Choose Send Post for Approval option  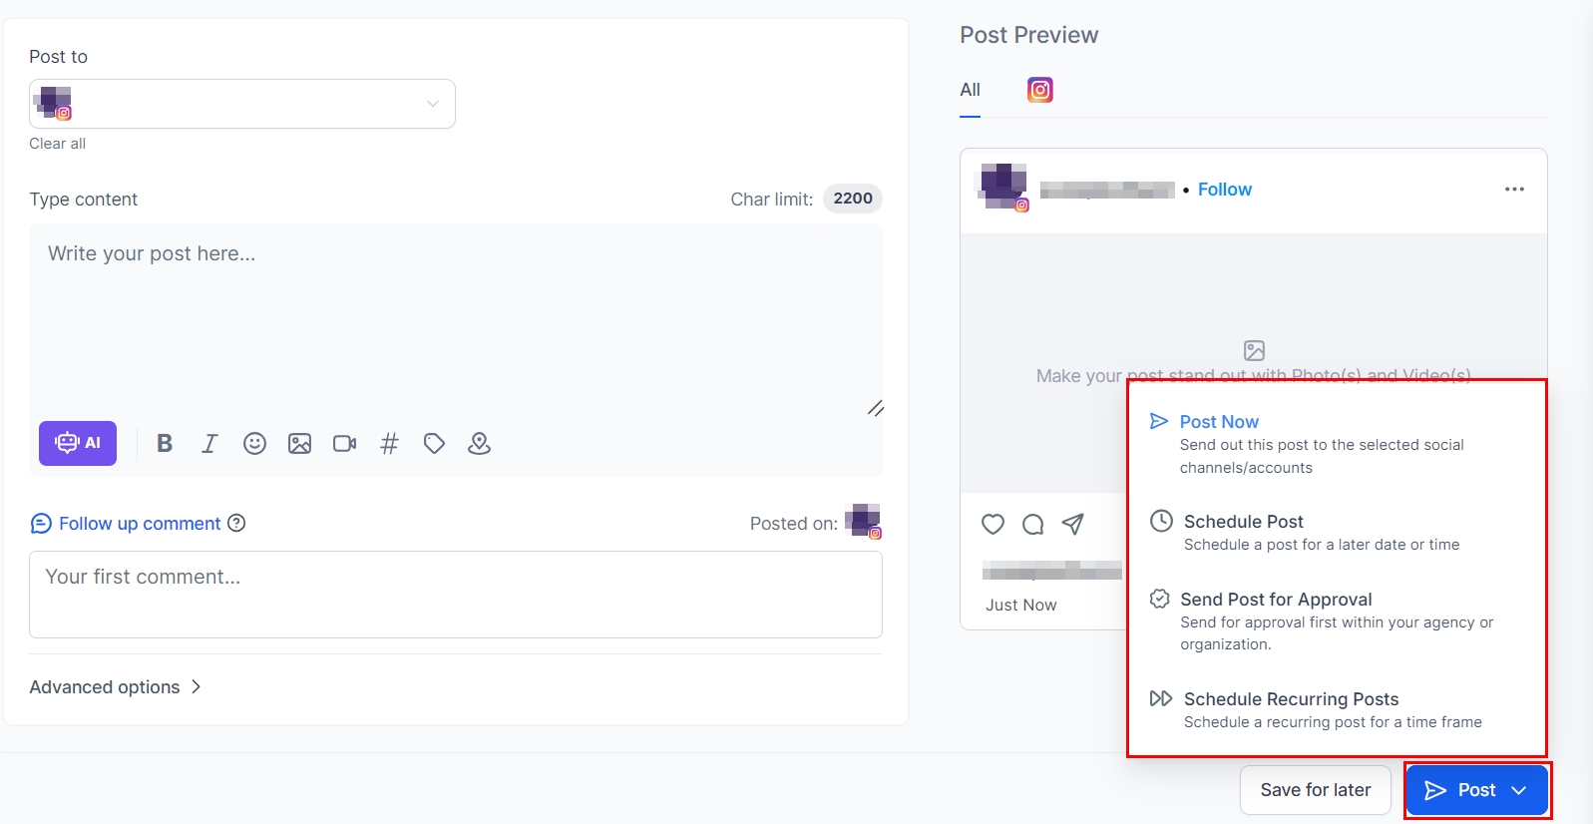1276,600
